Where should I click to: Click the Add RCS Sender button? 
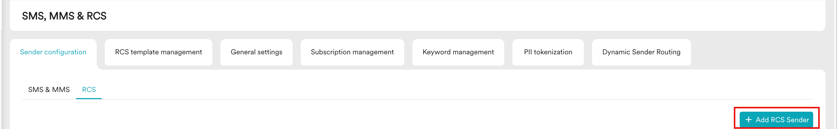click(776, 120)
